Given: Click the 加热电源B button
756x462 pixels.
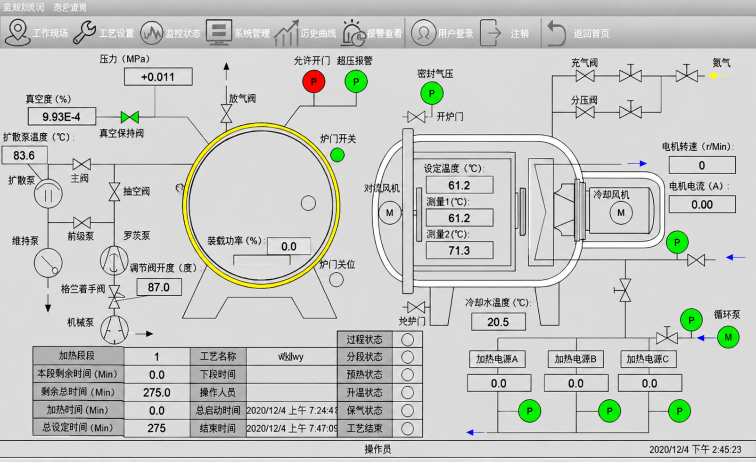Looking at the screenshot, I should [575, 359].
